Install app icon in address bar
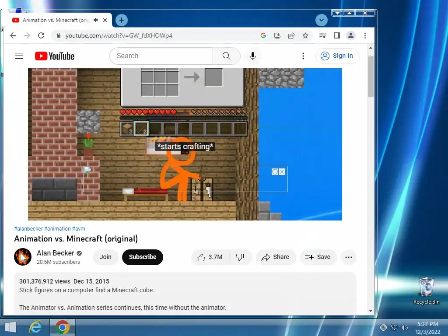The width and height of the screenshot is (448, 336). point(277,35)
